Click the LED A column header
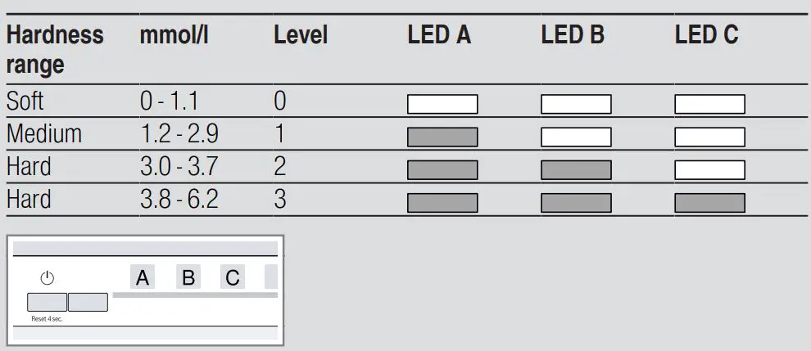The width and height of the screenshot is (811, 351). (439, 35)
